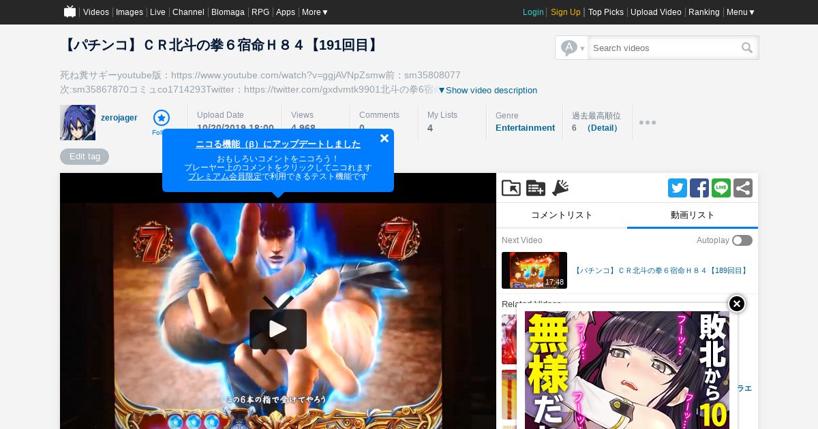Open the generic share icon
The width and height of the screenshot is (818, 429).
pyautogui.click(x=743, y=188)
